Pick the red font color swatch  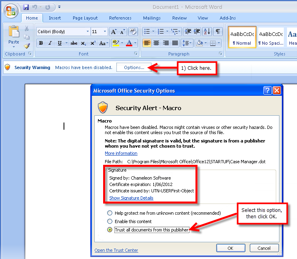point(129,43)
